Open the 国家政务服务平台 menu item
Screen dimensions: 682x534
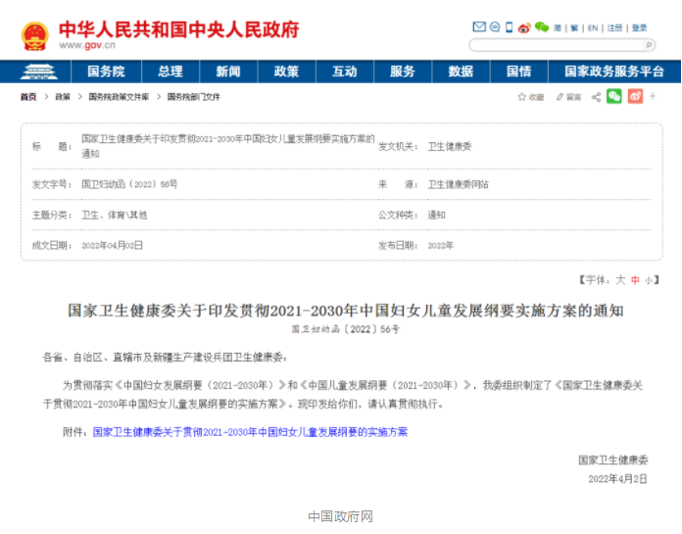pyautogui.click(x=614, y=72)
